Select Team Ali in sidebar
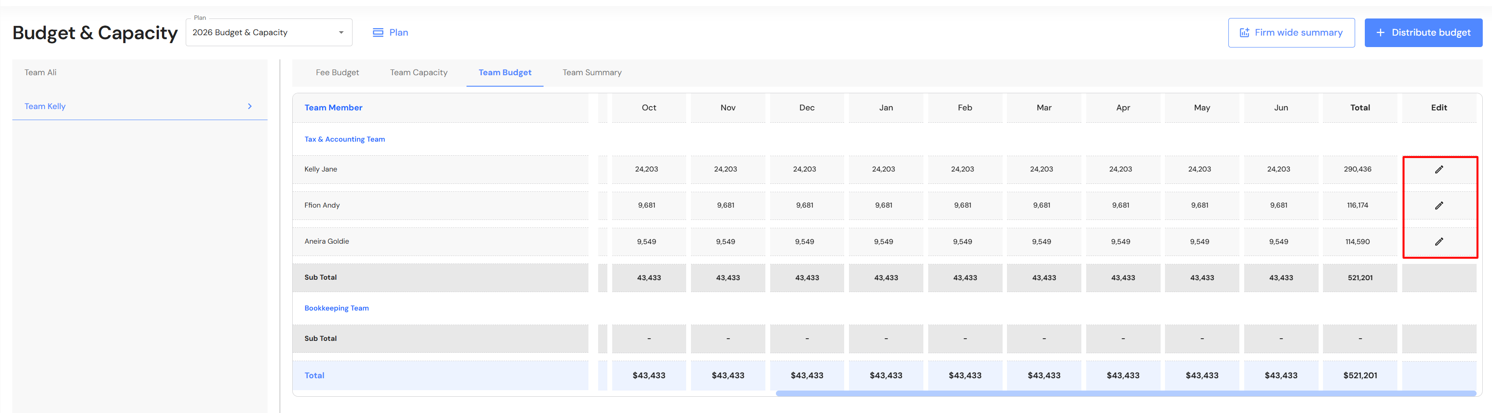 coord(40,73)
